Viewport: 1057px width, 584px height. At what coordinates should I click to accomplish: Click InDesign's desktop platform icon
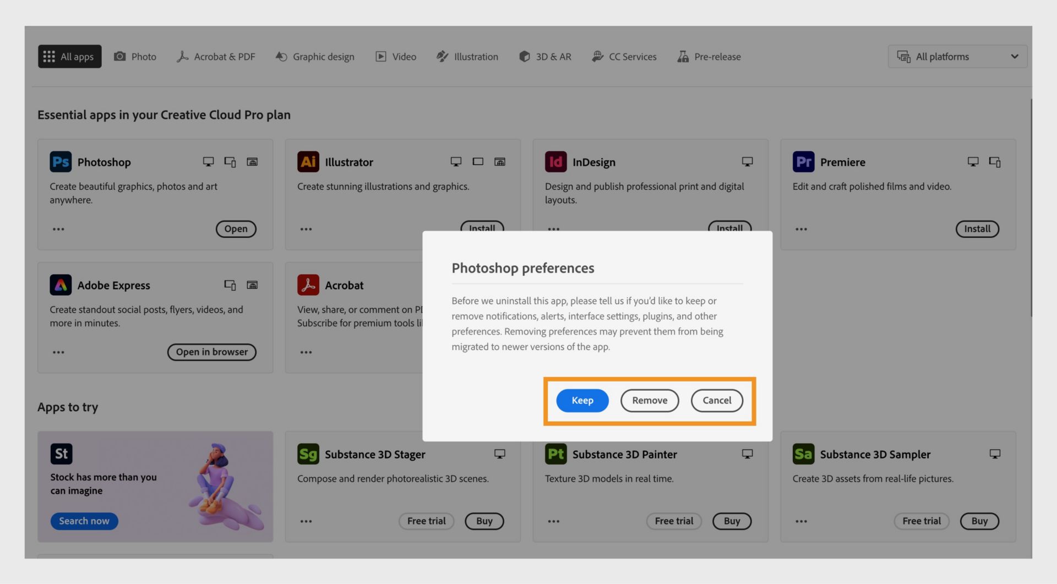pyautogui.click(x=747, y=162)
